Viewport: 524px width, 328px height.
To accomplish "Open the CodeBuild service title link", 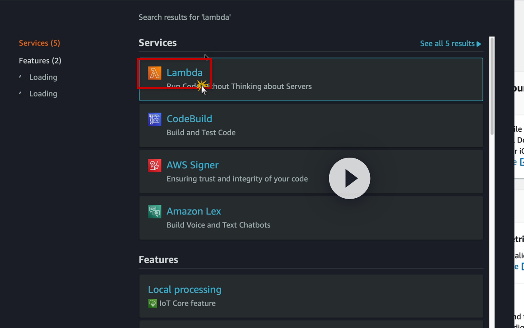I will click(189, 119).
